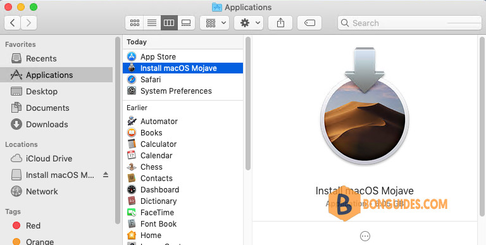Select the System Preferences text entry
Viewport: 486px width, 245px height.
click(x=176, y=91)
